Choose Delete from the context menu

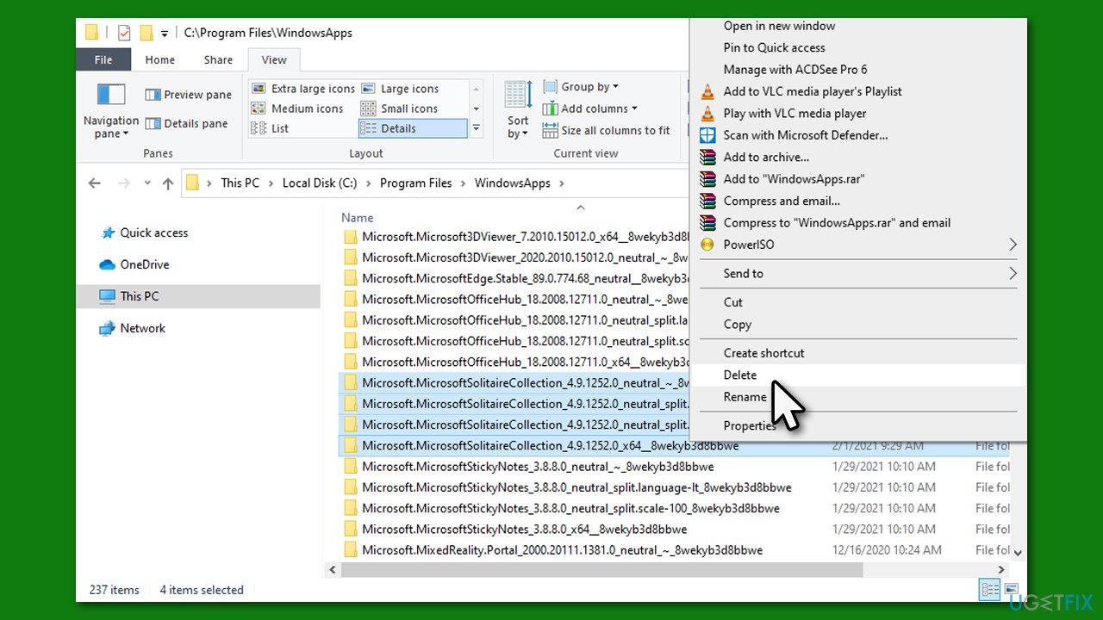(x=859, y=375)
